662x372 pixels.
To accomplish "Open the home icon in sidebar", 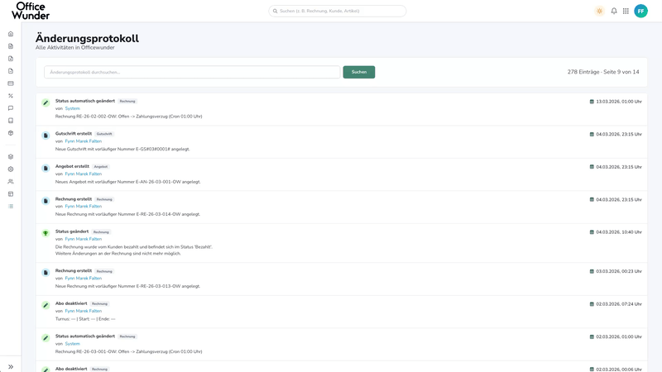I will [x=11, y=34].
